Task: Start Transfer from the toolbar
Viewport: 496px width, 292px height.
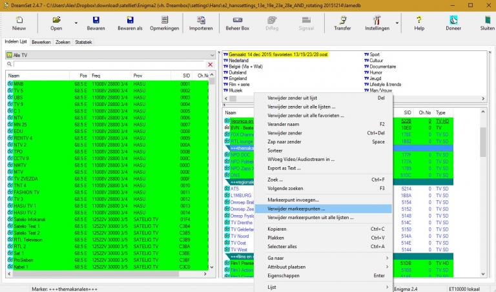Action: pyautogui.click(x=342, y=23)
